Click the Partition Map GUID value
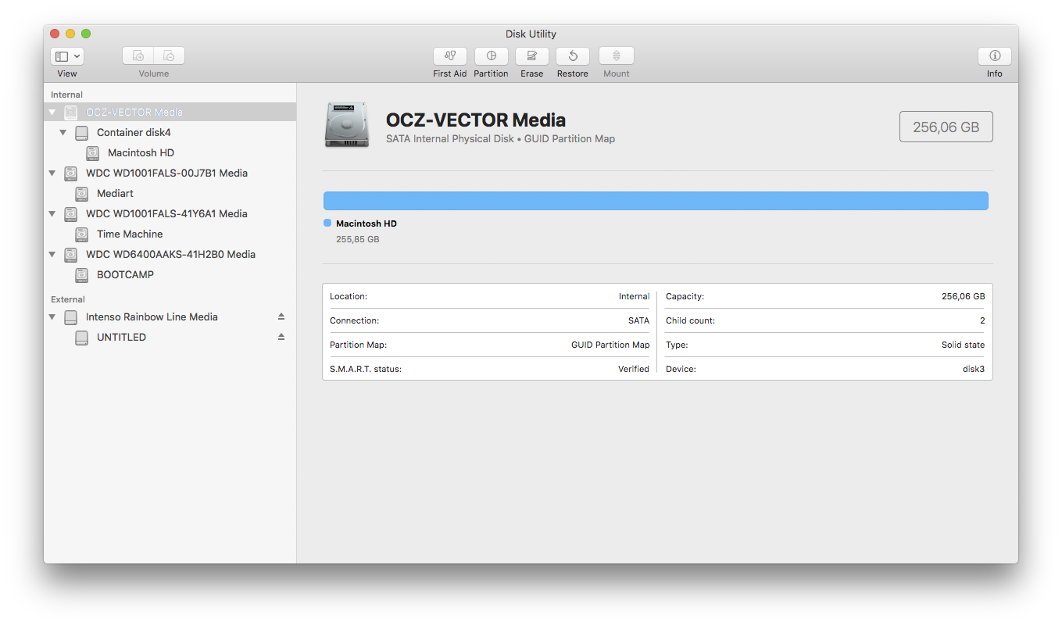Viewport: 1062px width, 626px height. [610, 345]
